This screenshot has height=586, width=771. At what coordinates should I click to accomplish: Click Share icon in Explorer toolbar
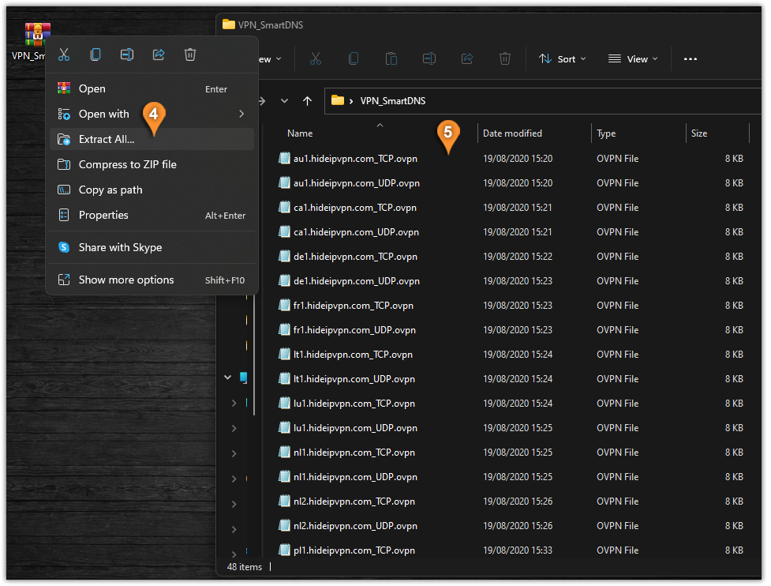pyautogui.click(x=467, y=59)
